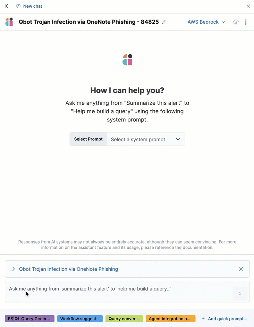Image resolution: width=254 pixels, height=327 pixels.
Task: Expand the Qbot Trojan Infection context
Action: tap(13, 269)
